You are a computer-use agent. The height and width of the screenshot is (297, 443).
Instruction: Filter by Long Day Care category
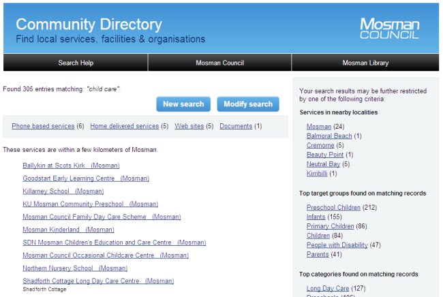point(328,288)
